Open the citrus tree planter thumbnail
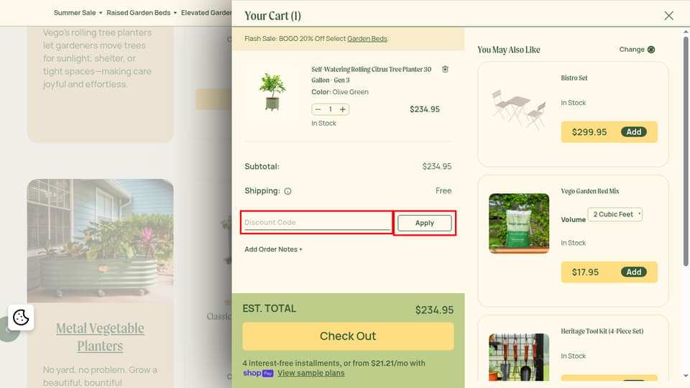This screenshot has width=690, height=388. tap(272, 92)
